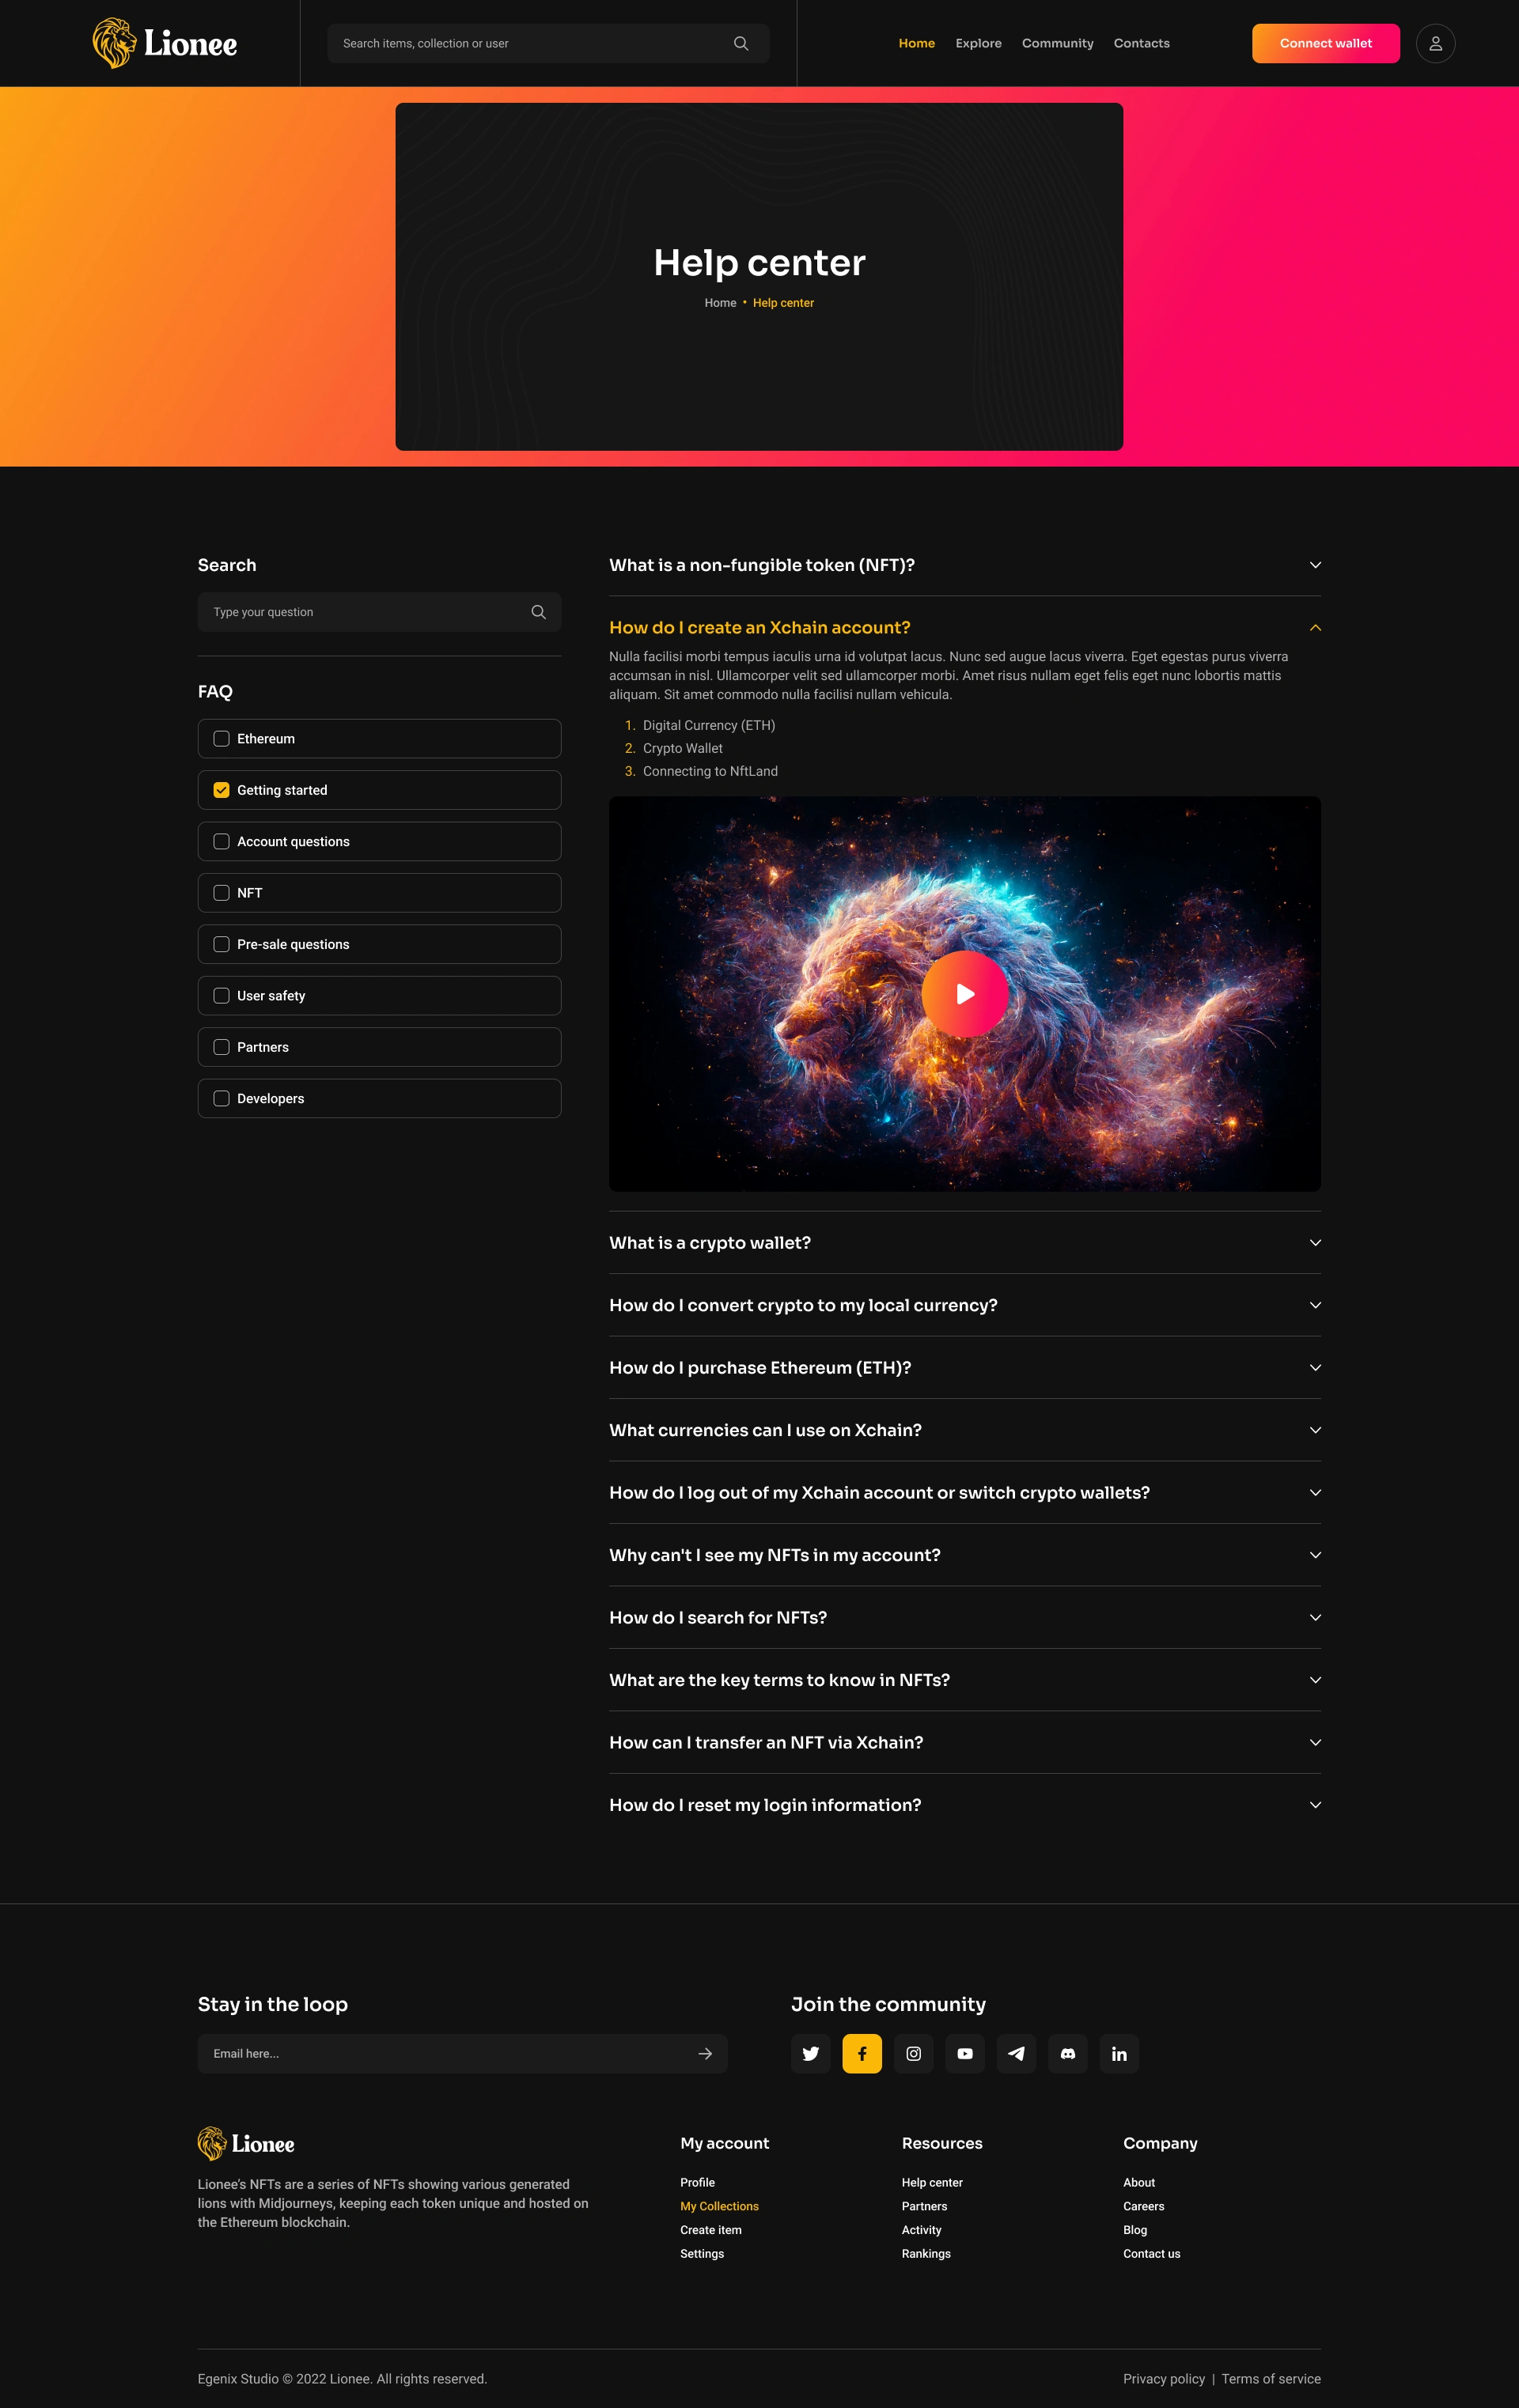Click the Telegram icon
Screen dimensions: 1519x2408
[x=1016, y=2053]
